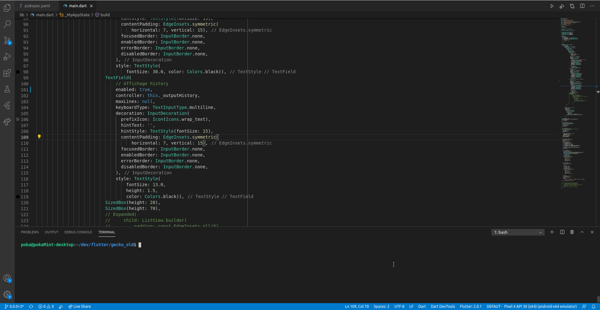Open the _MyAppState breadcrumb
600x310 pixels.
click(75, 15)
